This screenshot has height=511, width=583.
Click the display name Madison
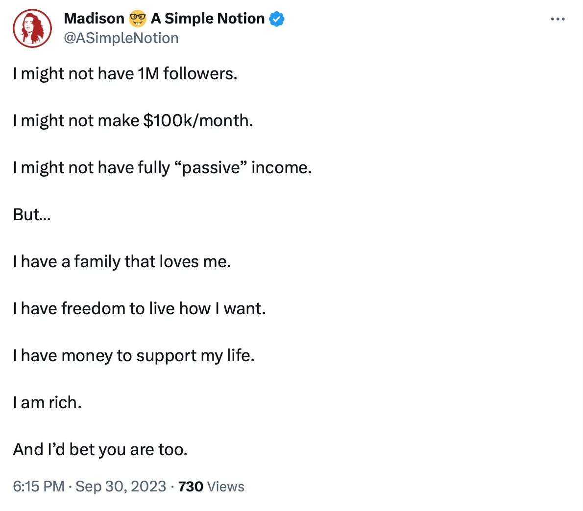pyautogui.click(x=94, y=19)
